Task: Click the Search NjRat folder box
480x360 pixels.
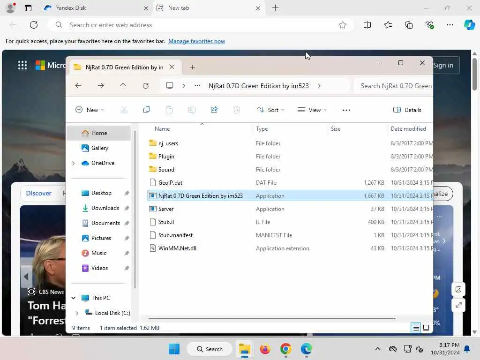Action: tap(394, 86)
